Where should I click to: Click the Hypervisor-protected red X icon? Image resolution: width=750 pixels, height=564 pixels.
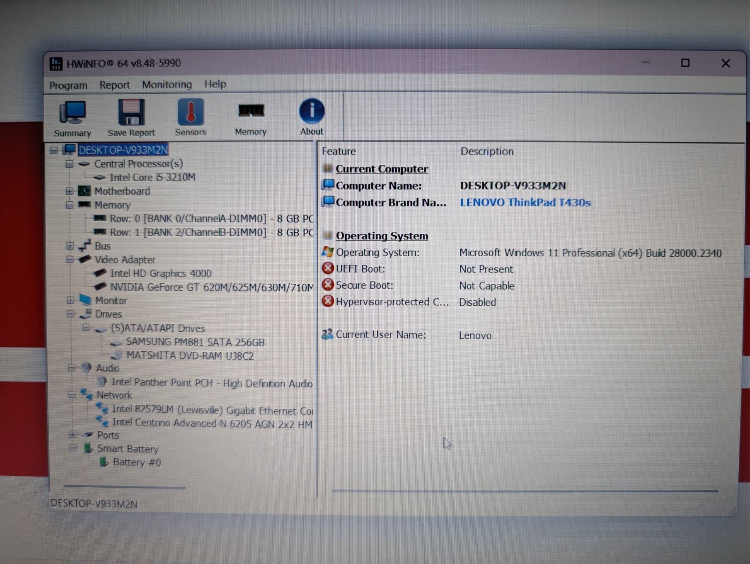coord(328,301)
